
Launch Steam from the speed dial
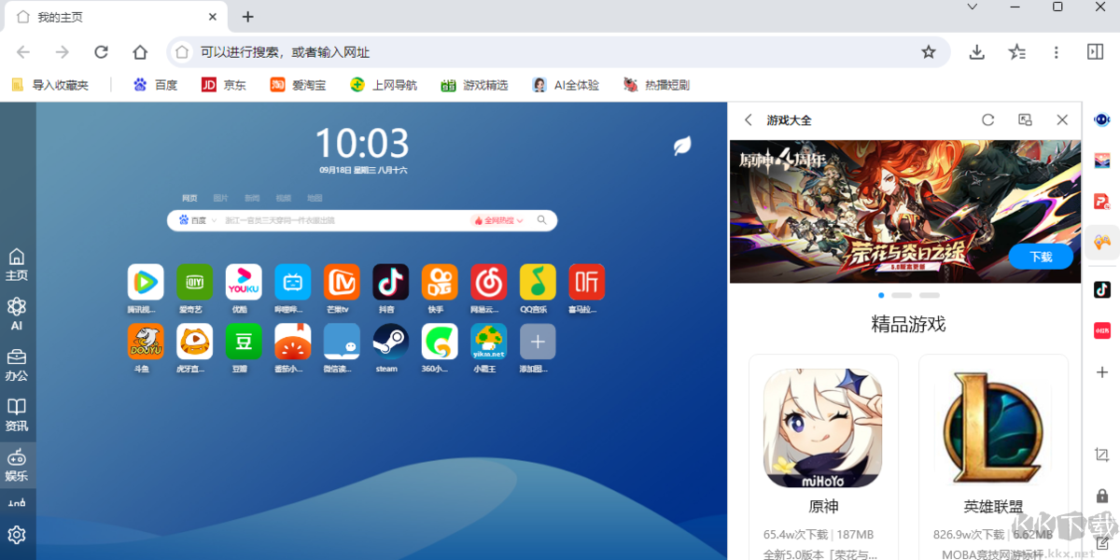pos(390,343)
